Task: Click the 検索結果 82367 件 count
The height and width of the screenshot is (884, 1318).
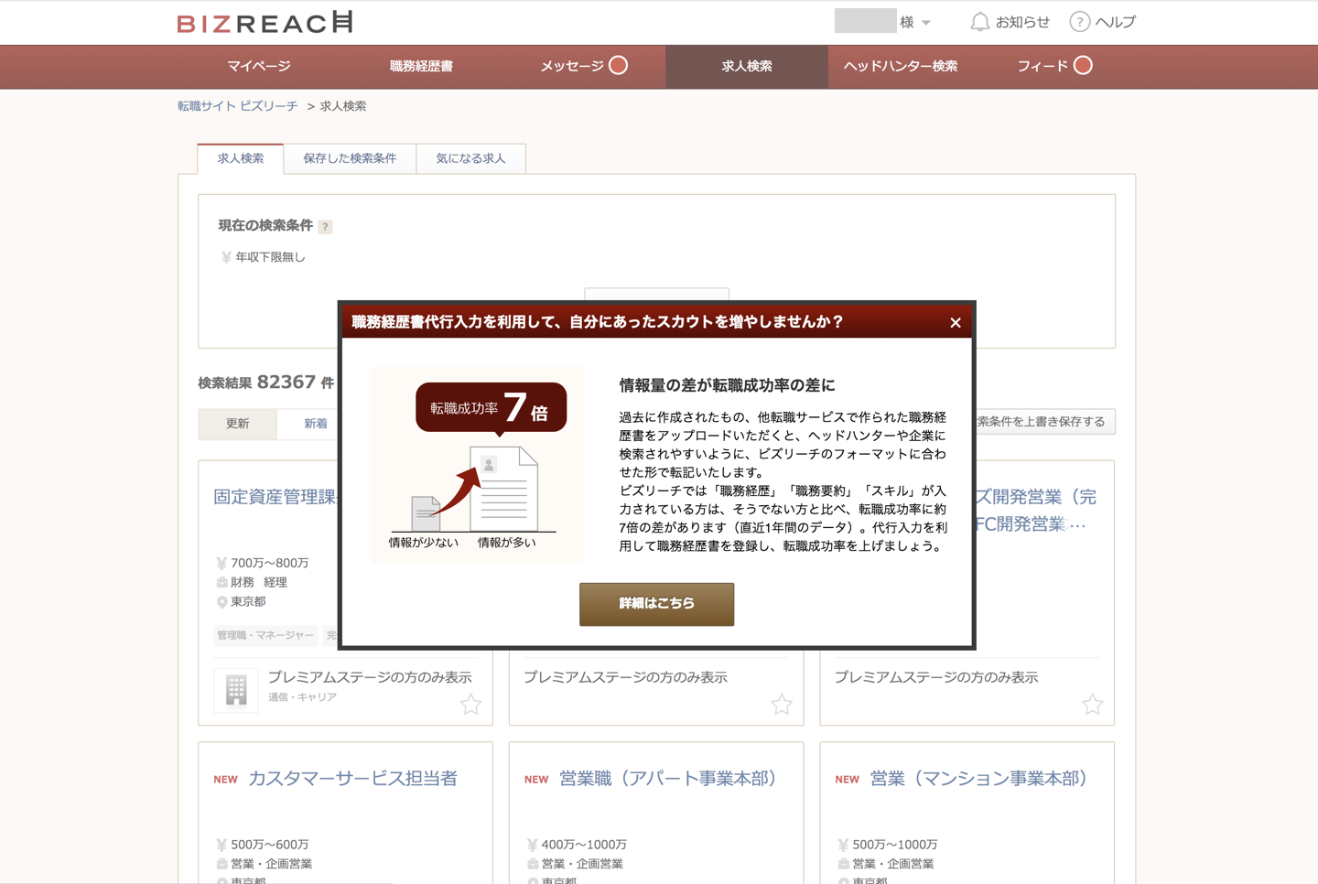Action: (266, 383)
